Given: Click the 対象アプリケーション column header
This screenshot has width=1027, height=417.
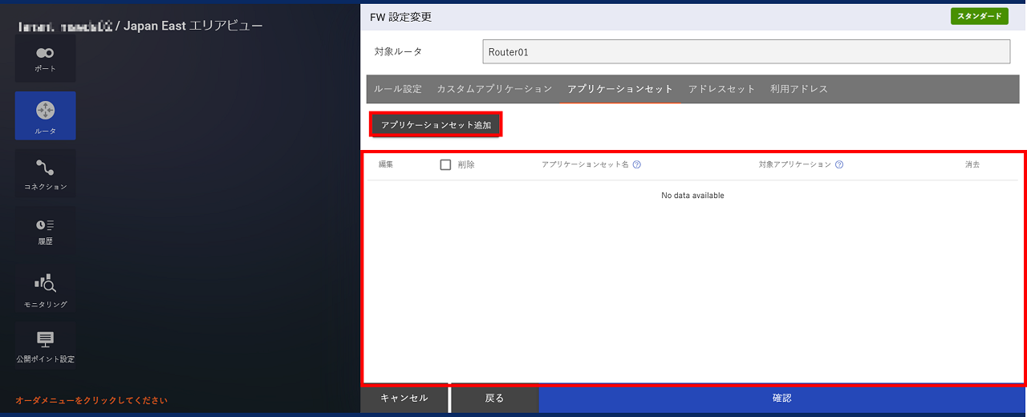Looking at the screenshot, I should click(x=795, y=164).
